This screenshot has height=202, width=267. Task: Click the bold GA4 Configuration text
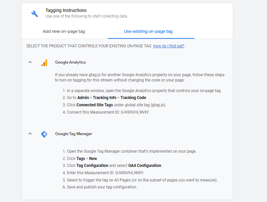coord(145,166)
